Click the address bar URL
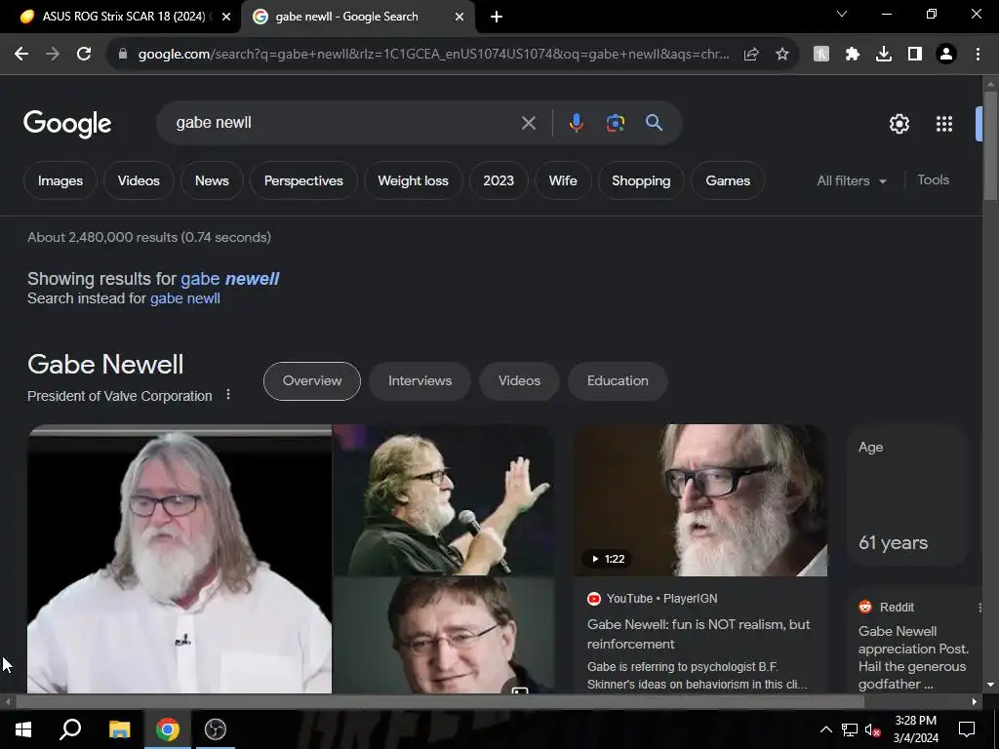The image size is (999, 749). (x=433, y=55)
